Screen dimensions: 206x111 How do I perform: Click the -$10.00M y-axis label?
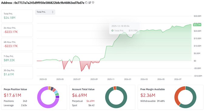pos(198,76)
